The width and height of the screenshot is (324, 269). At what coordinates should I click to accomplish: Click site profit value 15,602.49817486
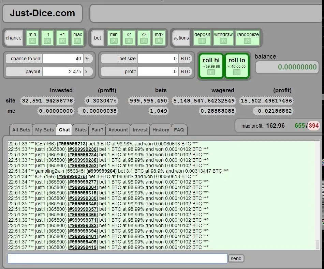pos(266,101)
